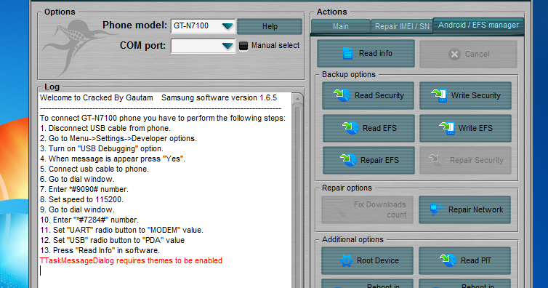Click the Read info document icon

click(347, 54)
